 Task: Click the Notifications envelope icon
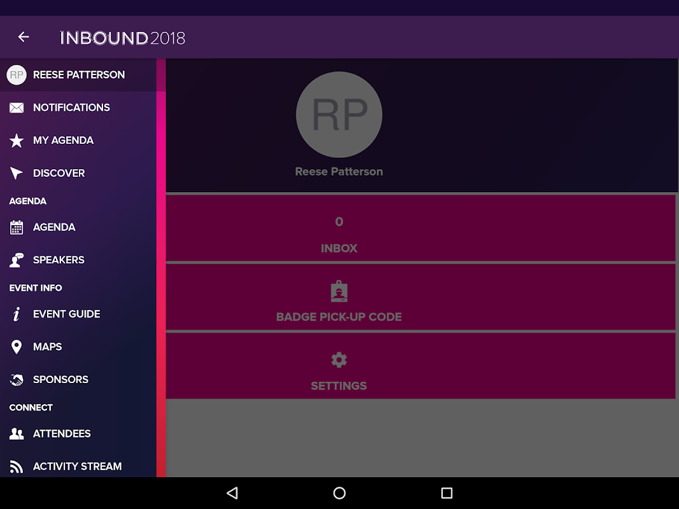tap(17, 108)
